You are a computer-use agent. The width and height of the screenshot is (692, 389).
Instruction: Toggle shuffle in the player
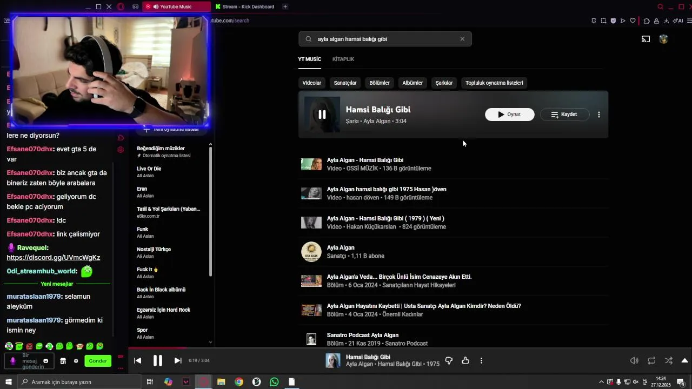pos(669,360)
